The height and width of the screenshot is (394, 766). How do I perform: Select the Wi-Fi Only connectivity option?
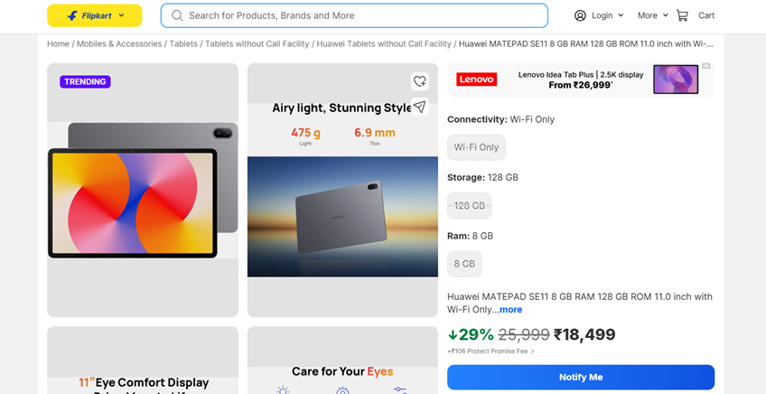(x=476, y=147)
